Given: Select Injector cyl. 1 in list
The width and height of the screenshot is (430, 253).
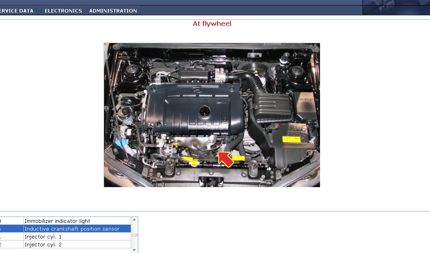Looking at the screenshot, I should pos(65,237).
